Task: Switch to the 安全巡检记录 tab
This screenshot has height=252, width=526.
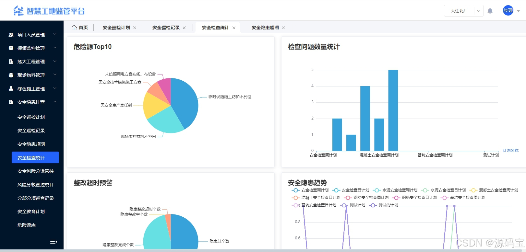Action: (x=166, y=28)
